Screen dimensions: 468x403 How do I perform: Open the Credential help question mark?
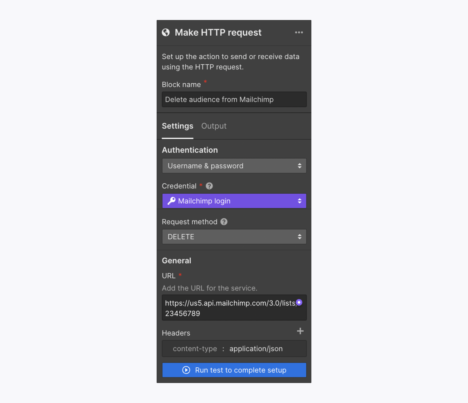pos(209,186)
